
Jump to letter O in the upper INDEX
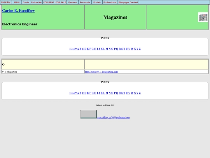click(112, 49)
